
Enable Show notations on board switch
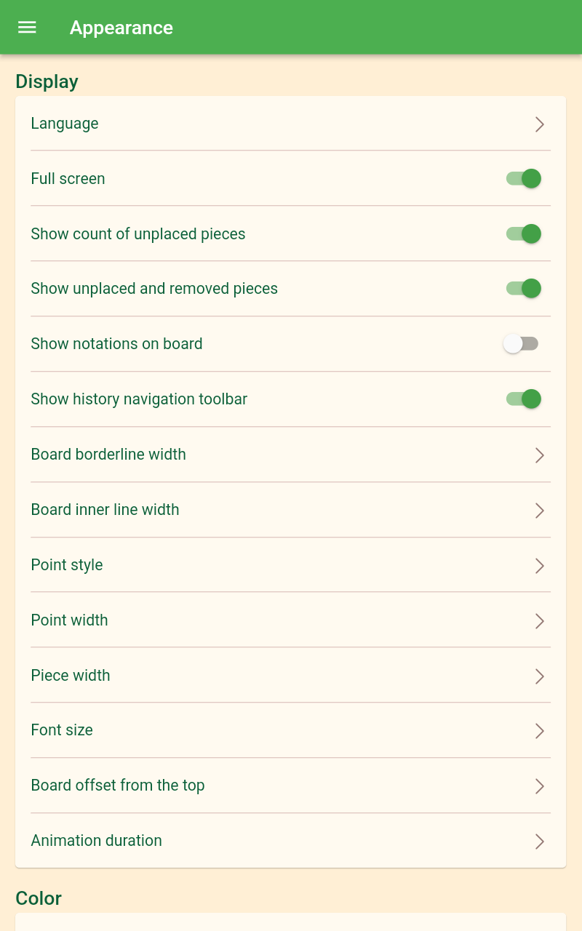click(x=521, y=344)
